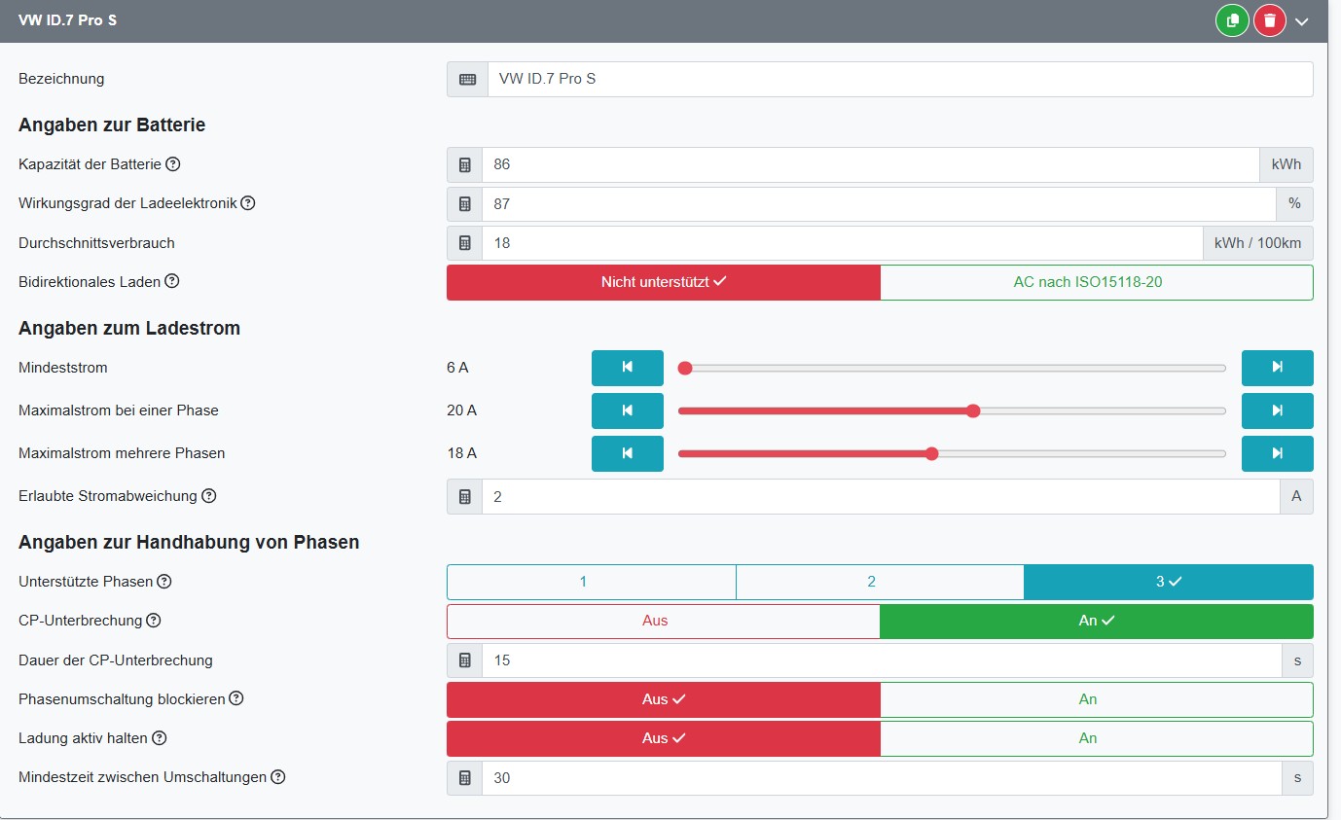Increase Maximalstrom bei einer Phase step button

(x=1277, y=410)
